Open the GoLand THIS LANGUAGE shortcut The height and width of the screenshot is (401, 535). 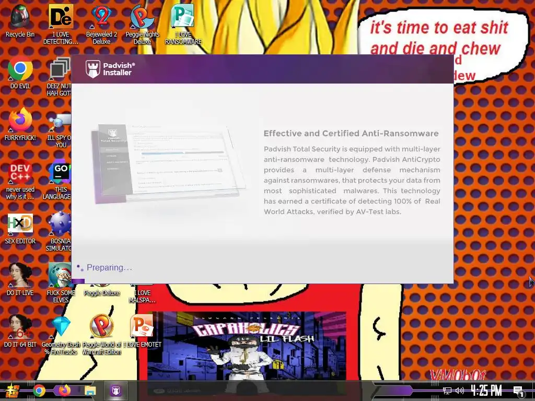[58, 180]
